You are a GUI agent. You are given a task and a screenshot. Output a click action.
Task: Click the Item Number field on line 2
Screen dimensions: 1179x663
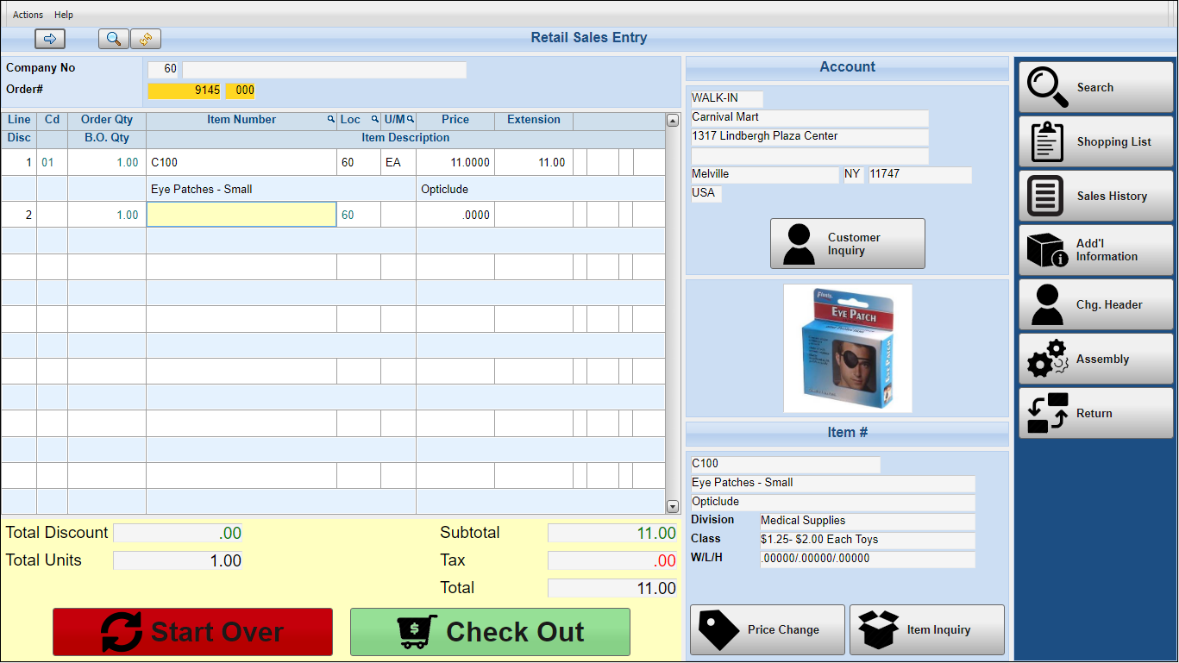click(241, 215)
